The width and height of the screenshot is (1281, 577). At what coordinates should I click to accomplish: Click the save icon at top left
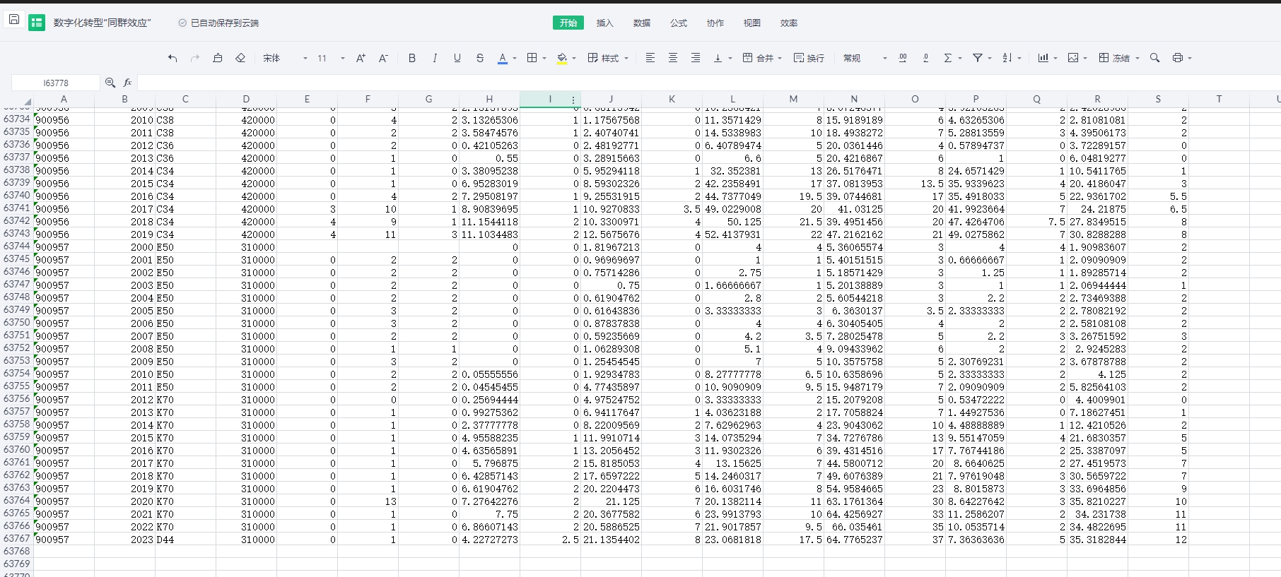[14, 20]
